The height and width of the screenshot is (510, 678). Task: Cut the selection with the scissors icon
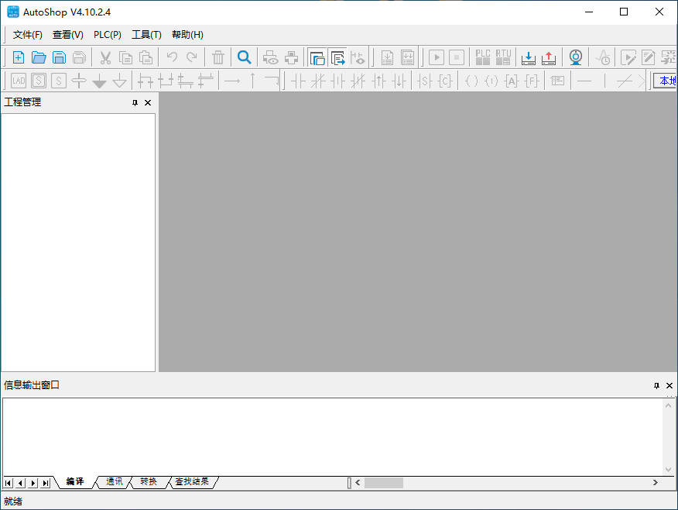click(105, 57)
